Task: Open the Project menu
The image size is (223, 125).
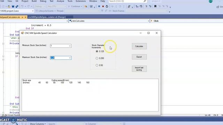Action: click(x=25, y=1)
